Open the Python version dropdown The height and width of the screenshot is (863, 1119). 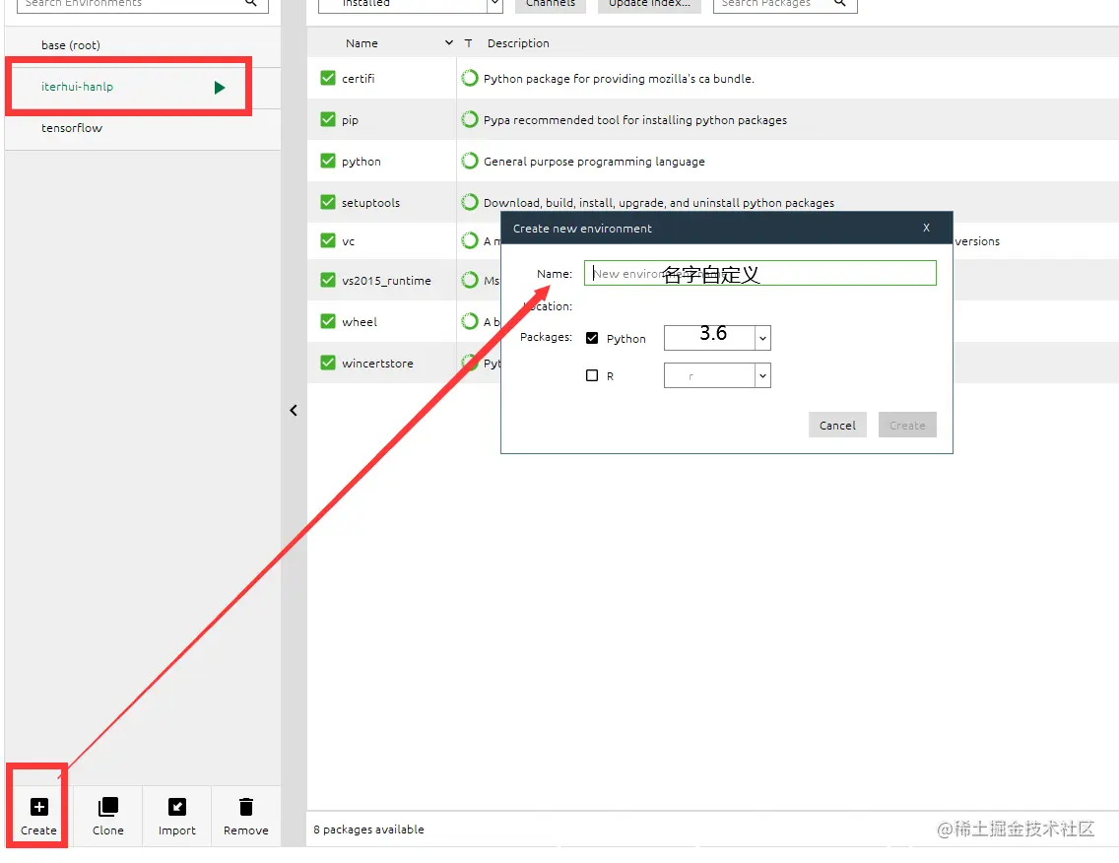(x=762, y=338)
